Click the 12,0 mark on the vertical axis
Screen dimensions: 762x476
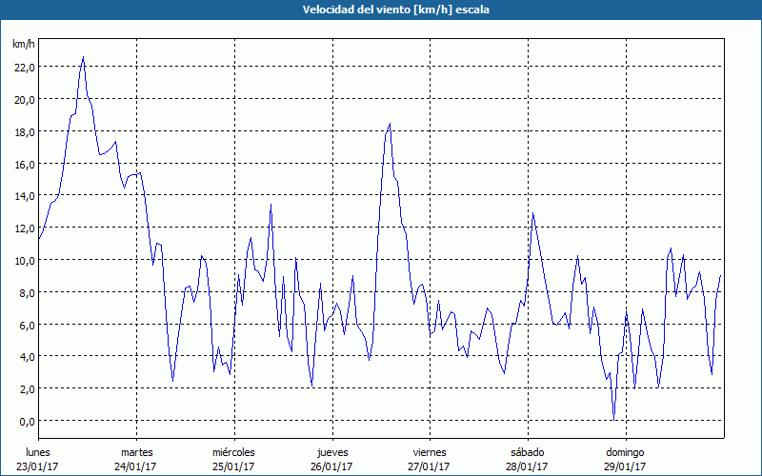24,228
